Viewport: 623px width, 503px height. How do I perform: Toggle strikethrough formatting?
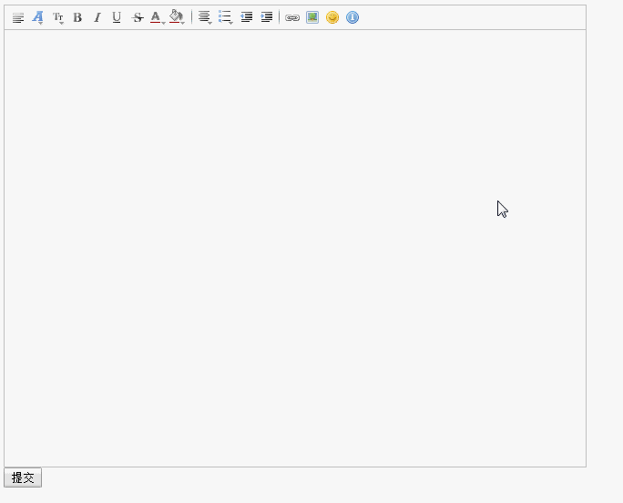137,17
